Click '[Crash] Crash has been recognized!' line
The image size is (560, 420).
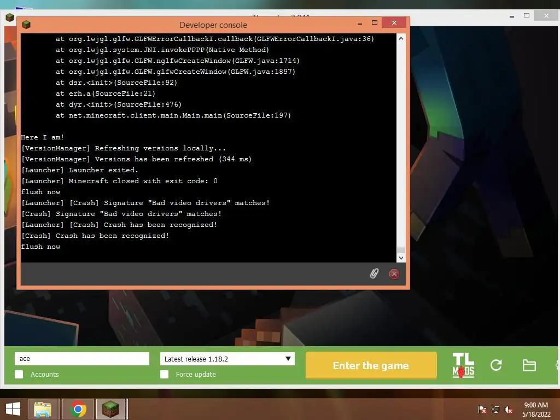tap(95, 236)
